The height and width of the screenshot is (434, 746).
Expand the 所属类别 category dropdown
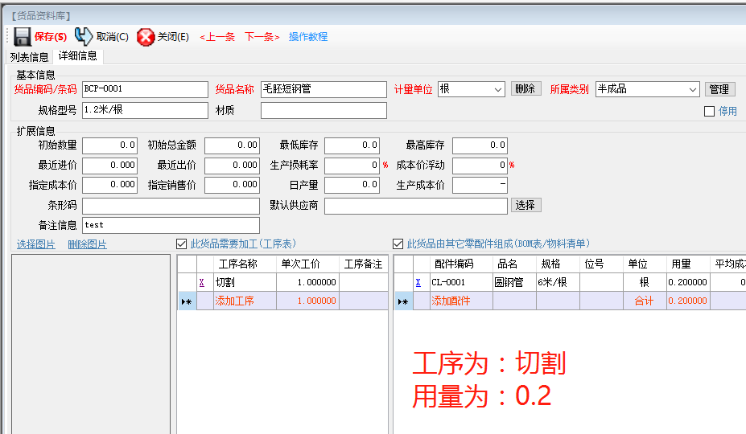pos(693,89)
